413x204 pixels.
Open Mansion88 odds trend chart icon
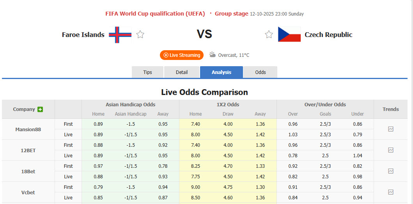tap(391, 129)
